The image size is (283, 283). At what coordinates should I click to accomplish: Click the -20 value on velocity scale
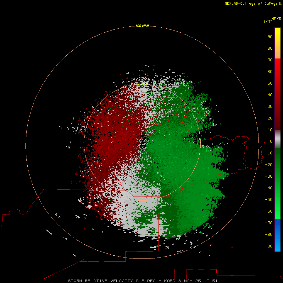point(269,164)
